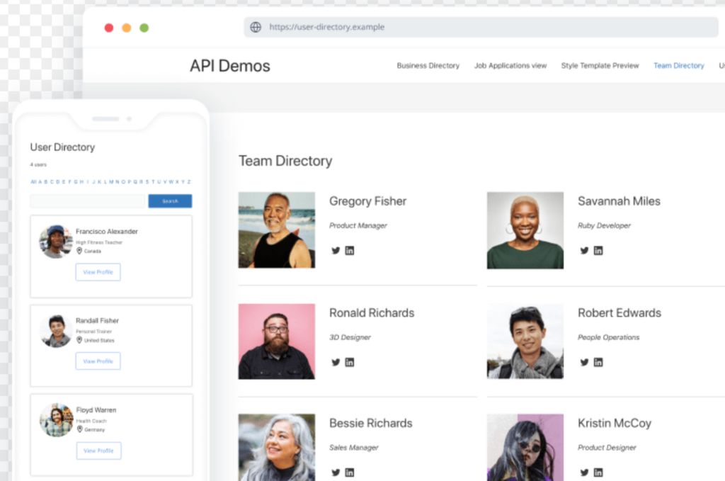The height and width of the screenshot is (481, 725).
Task: Click the globe icon in address bar
Action: coord(256,28)
